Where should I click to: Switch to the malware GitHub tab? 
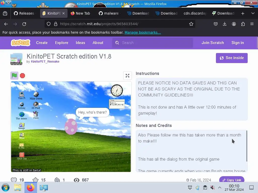[109, 13]
